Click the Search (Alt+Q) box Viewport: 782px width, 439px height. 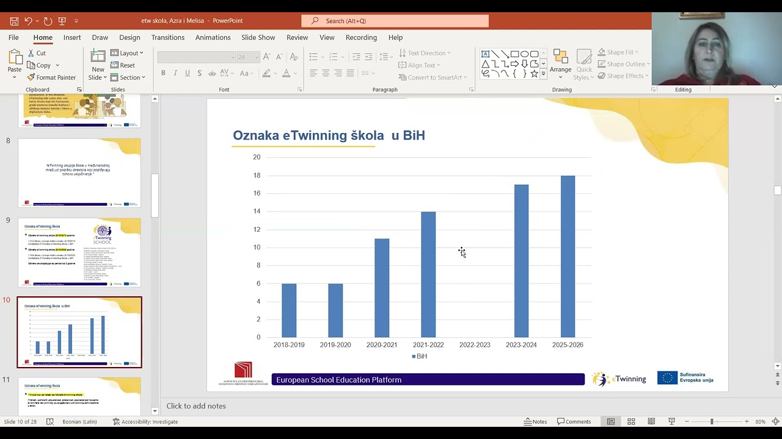tap(395, 21)
